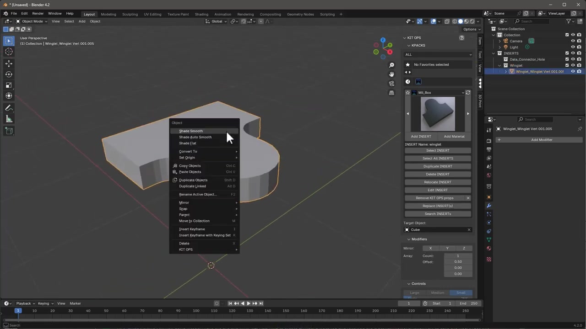Click the Mil_Box insert thumbnail preview
This screenshot has height=329, width=586.
tap(438, 114)
